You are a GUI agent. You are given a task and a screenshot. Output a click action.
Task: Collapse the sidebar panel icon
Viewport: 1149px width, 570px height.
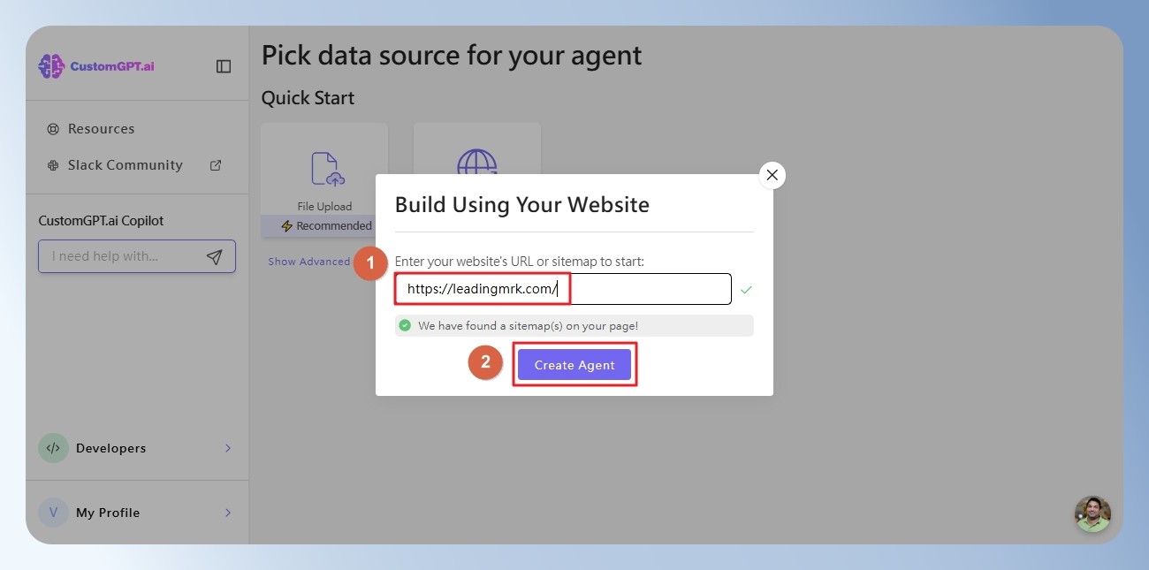(224, 66)
